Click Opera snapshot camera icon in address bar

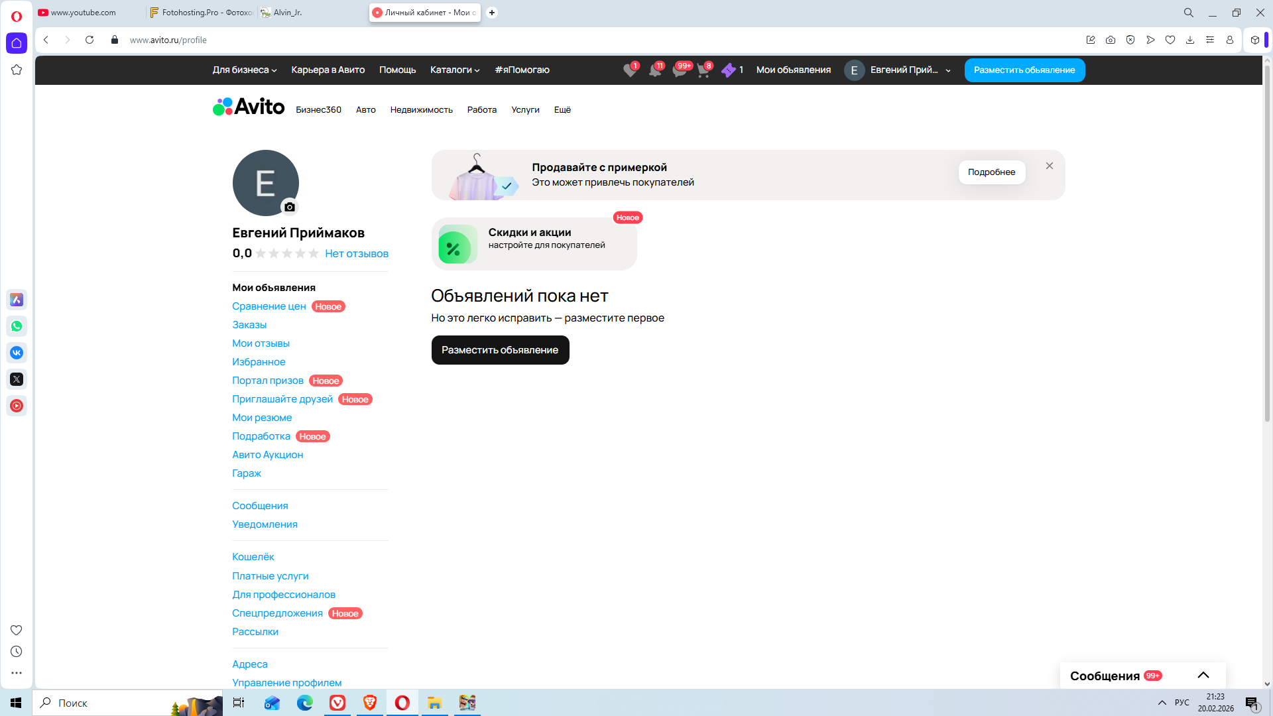pyautogui.click(x=1111, y=40)
